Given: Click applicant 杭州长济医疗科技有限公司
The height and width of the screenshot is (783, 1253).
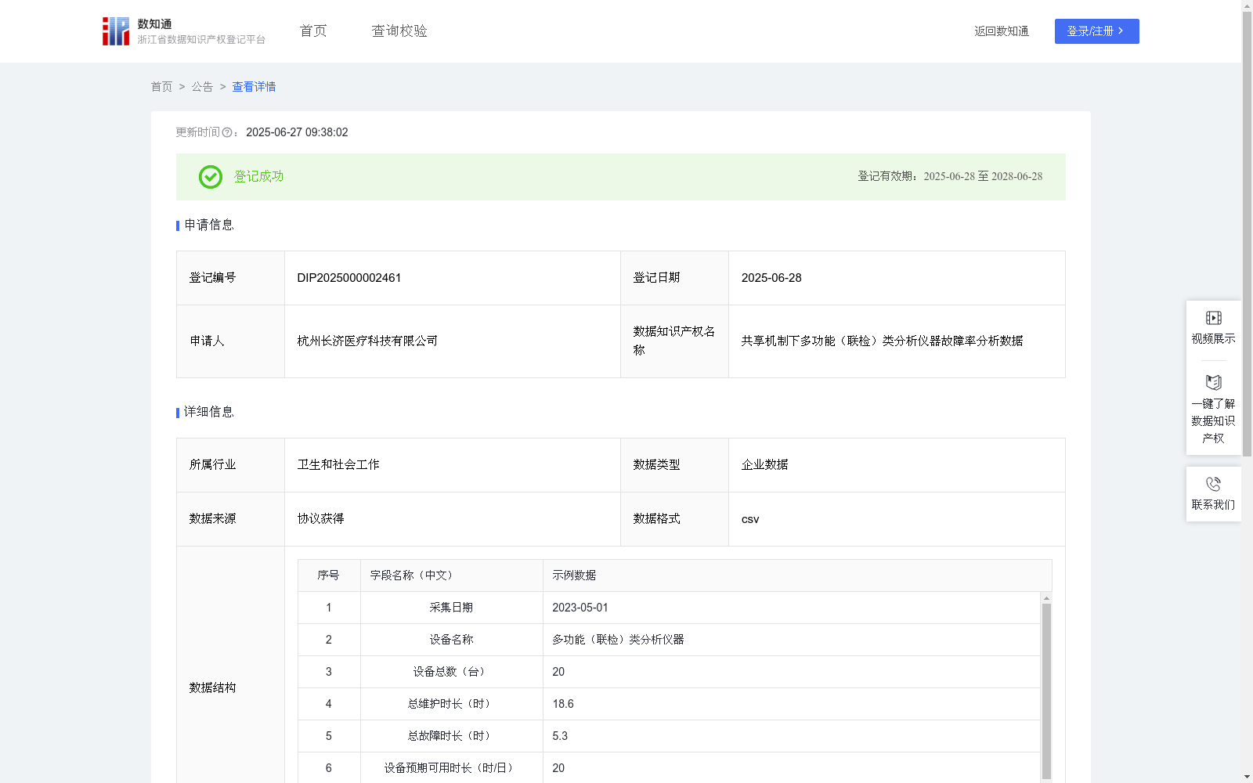Looking at the screenshot, I should point(367,341).
